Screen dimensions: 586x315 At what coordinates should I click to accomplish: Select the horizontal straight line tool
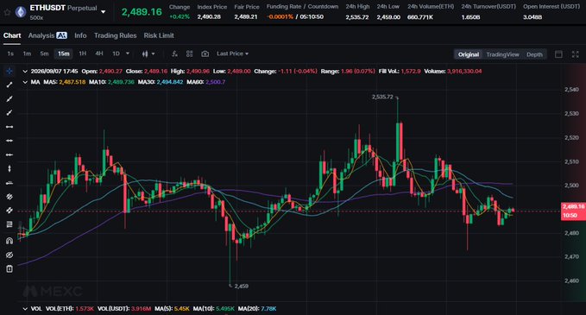tap(9, 127)
